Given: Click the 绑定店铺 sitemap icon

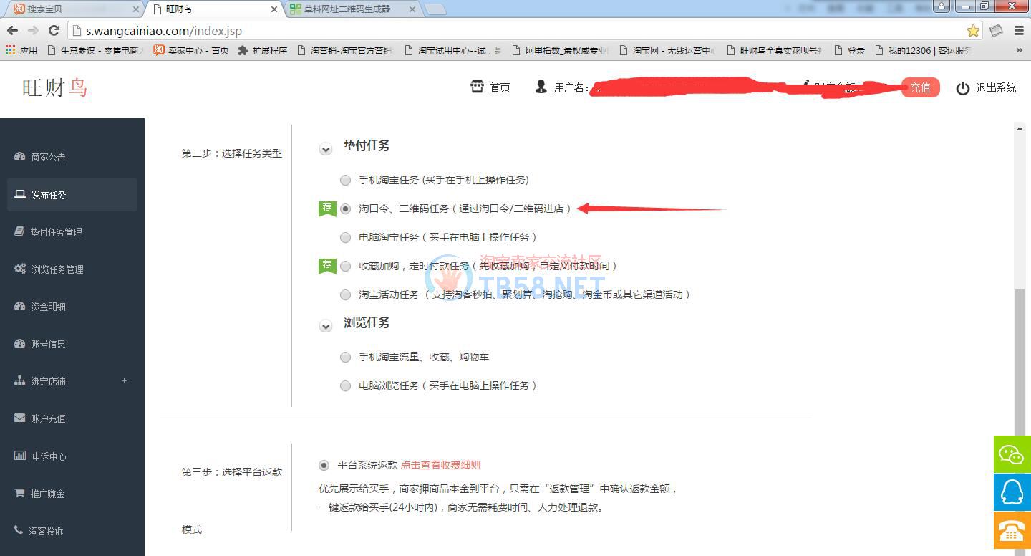Looking at the screenshot, I should (19, 380).
